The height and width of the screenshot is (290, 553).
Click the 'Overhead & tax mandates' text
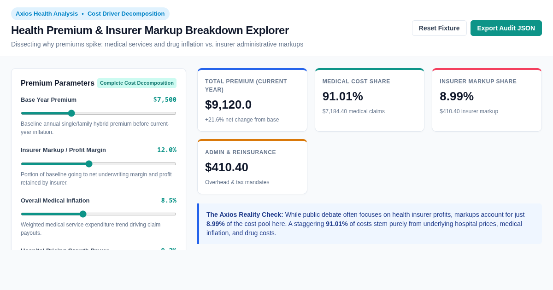coord(237,182)
